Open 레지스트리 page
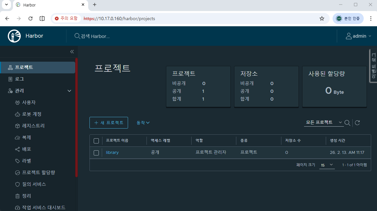 point(33,126)
